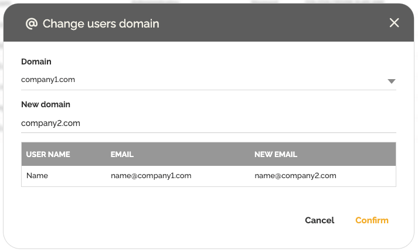The width and height of the screenshot is (418, 252).
Task: Click the @ icon in dialog header
Action: pos(31,23)
